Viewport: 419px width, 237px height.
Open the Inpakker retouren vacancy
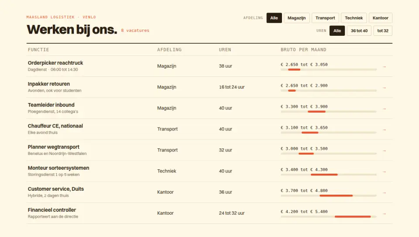tap(48, 84)
